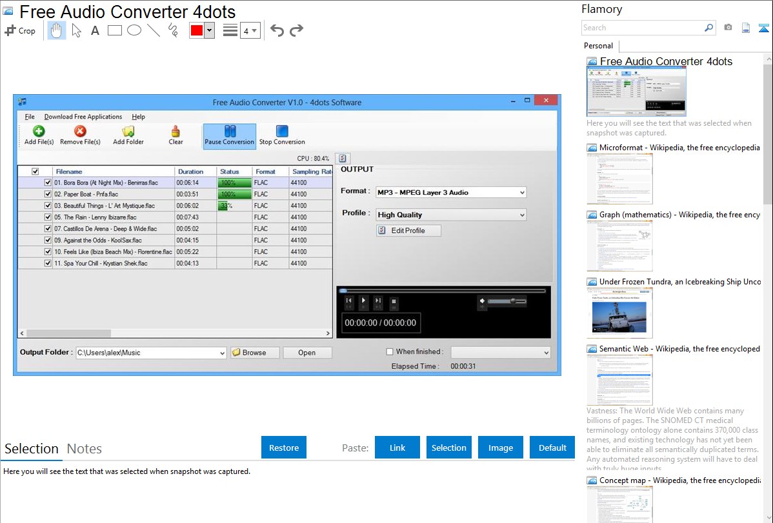Click the red annotation color swatch
The image size is (773, 523).
197,30
